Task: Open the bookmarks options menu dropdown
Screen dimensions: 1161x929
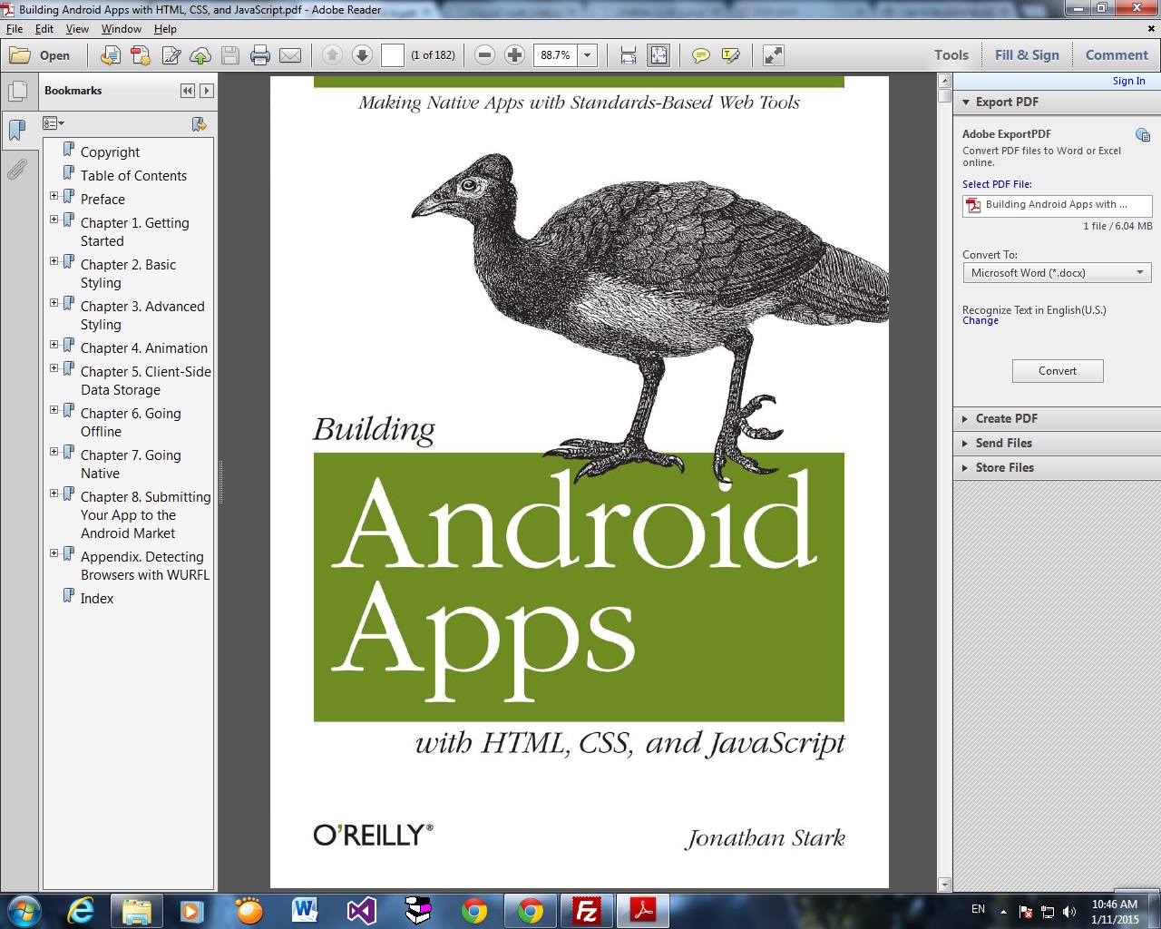Action: 54,123
